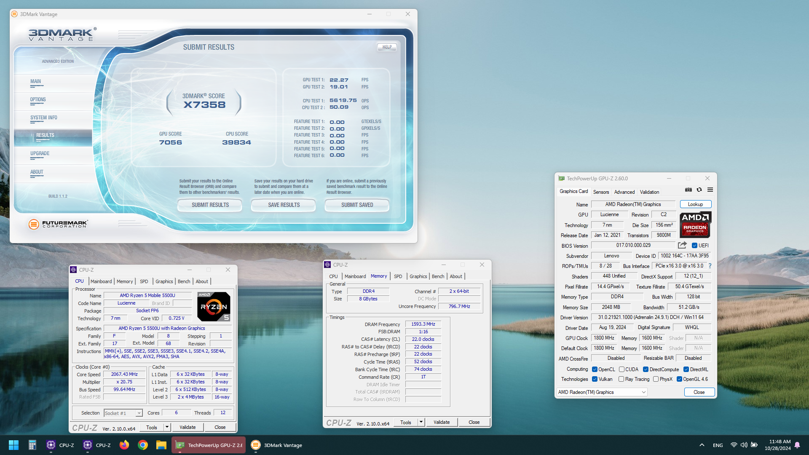The width and height of the screenshot is (809, 455).
Task: Toggle the PhysX checkbox
Action: point(656,379)
